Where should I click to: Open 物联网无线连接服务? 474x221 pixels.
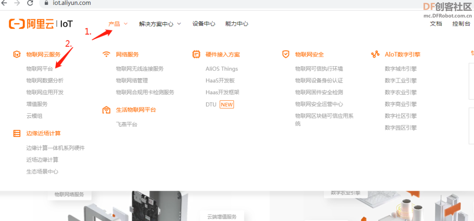click(140, 69)
